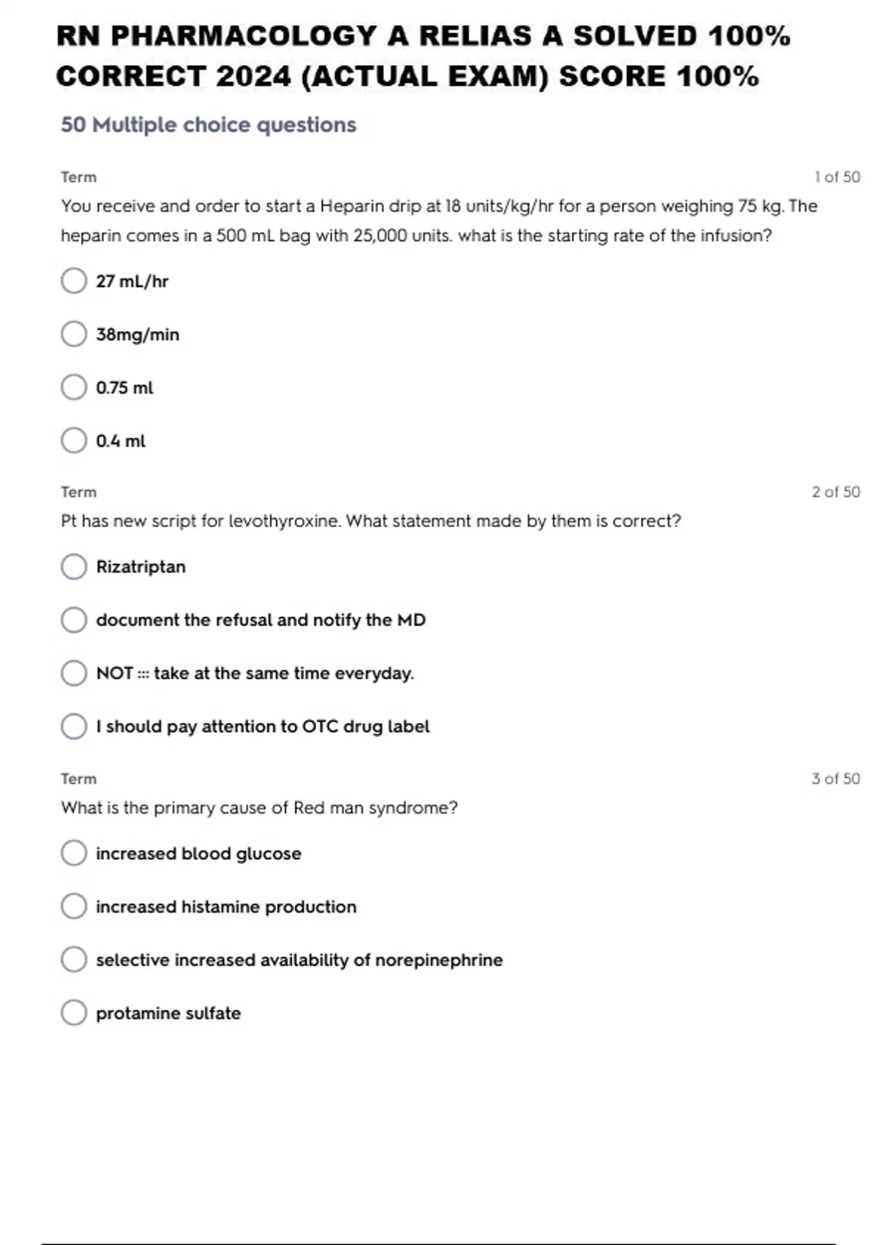Select pay attention to OTC drug label
878x1245 pixels.
(x=74, y=726)
